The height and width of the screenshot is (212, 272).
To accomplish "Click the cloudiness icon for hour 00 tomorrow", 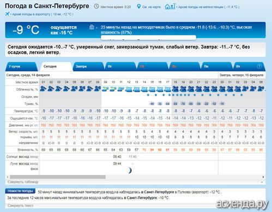I will (x=222, y=89).
